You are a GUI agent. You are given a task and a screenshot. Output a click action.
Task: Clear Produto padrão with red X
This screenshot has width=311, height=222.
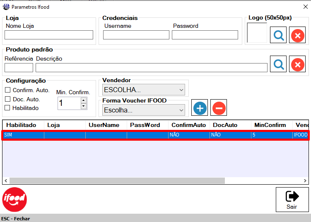coord(297,64)
